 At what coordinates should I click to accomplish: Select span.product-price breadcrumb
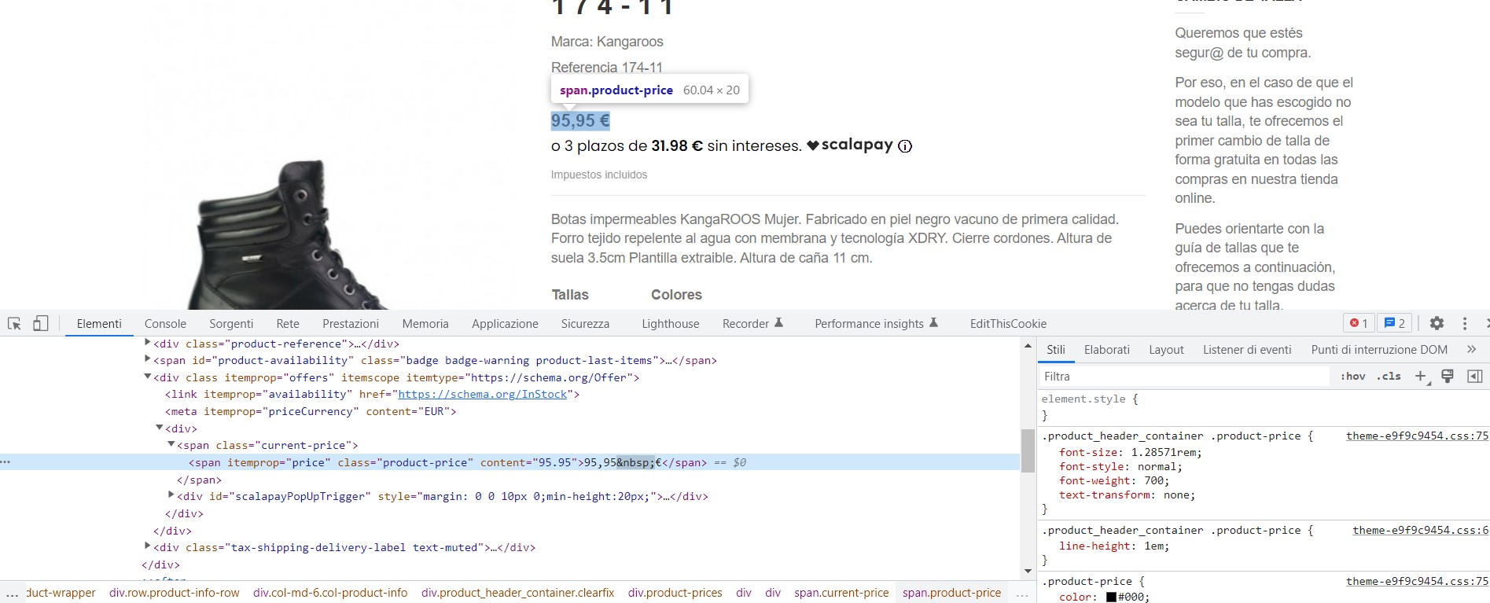coord(951,593)
